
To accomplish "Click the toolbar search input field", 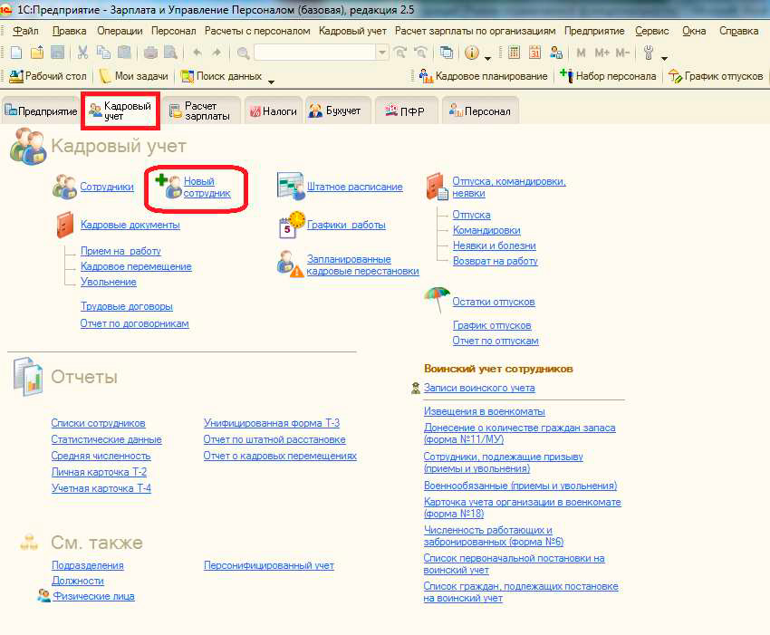I will pyautogui.click(x=315, y=52).
